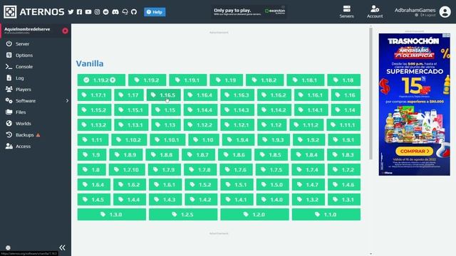Click the Aternos logo icon

(10, 12)
